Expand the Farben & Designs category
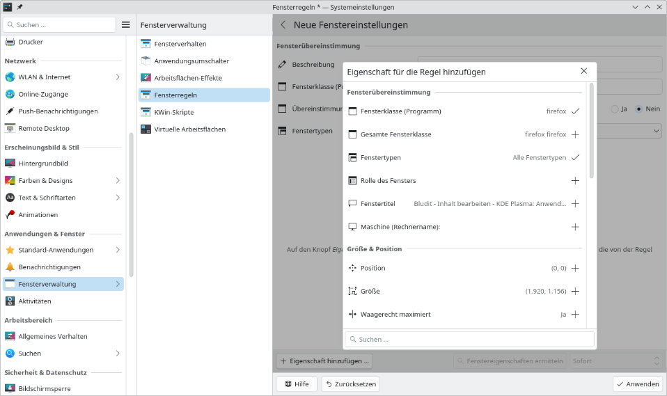This screenshot has width=667, height=396. [118, 181]
